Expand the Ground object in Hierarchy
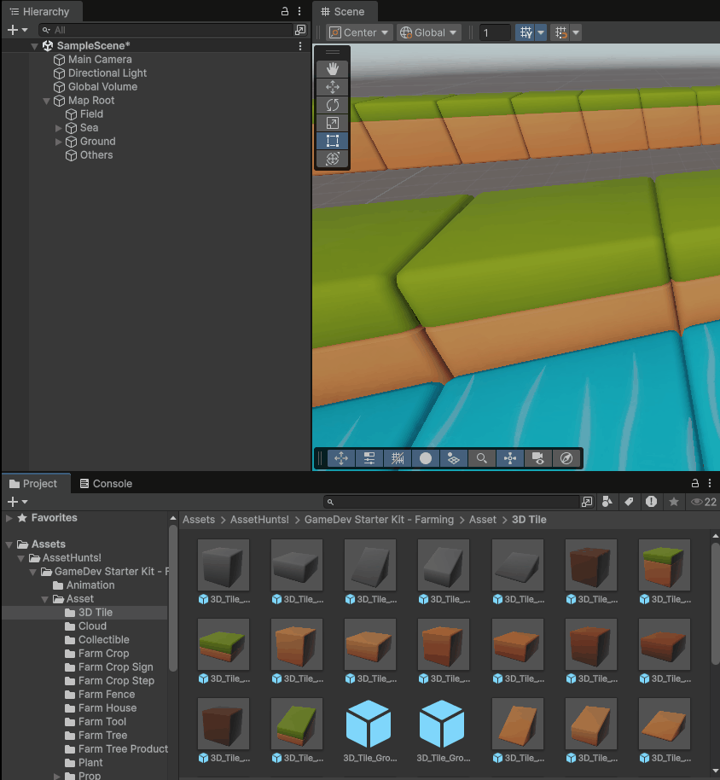Image resolution: width=720 pixels, height=780 pixels. coord(59,142)
